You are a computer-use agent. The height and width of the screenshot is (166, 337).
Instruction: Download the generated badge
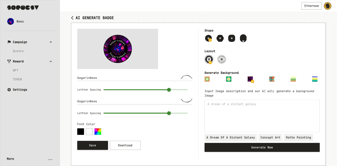(125, 145)
